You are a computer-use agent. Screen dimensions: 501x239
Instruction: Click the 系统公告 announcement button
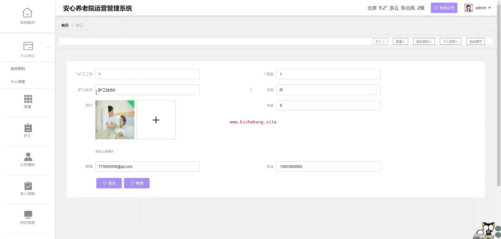[444, 8]
